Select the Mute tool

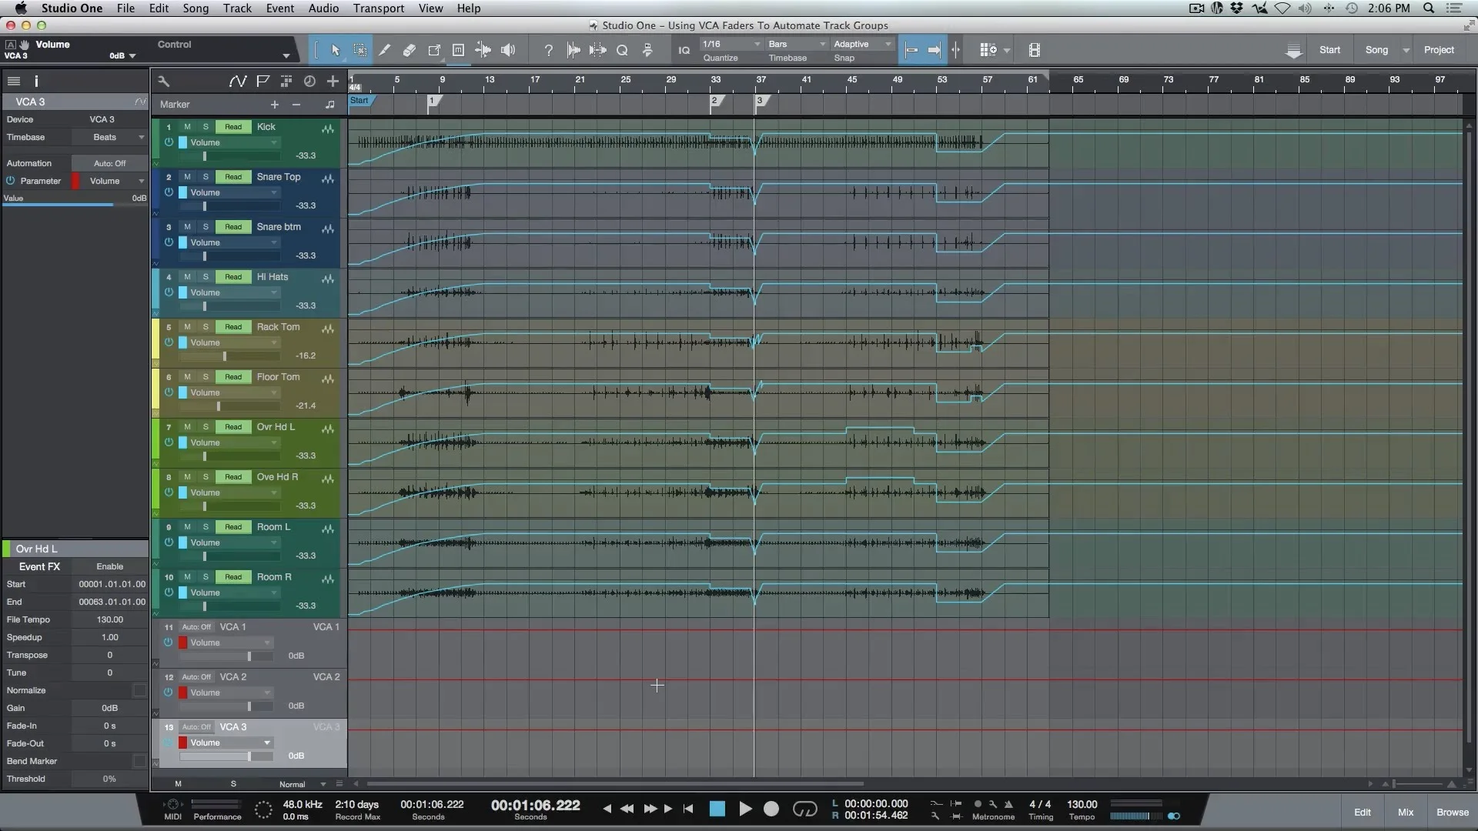pos(459,50)
